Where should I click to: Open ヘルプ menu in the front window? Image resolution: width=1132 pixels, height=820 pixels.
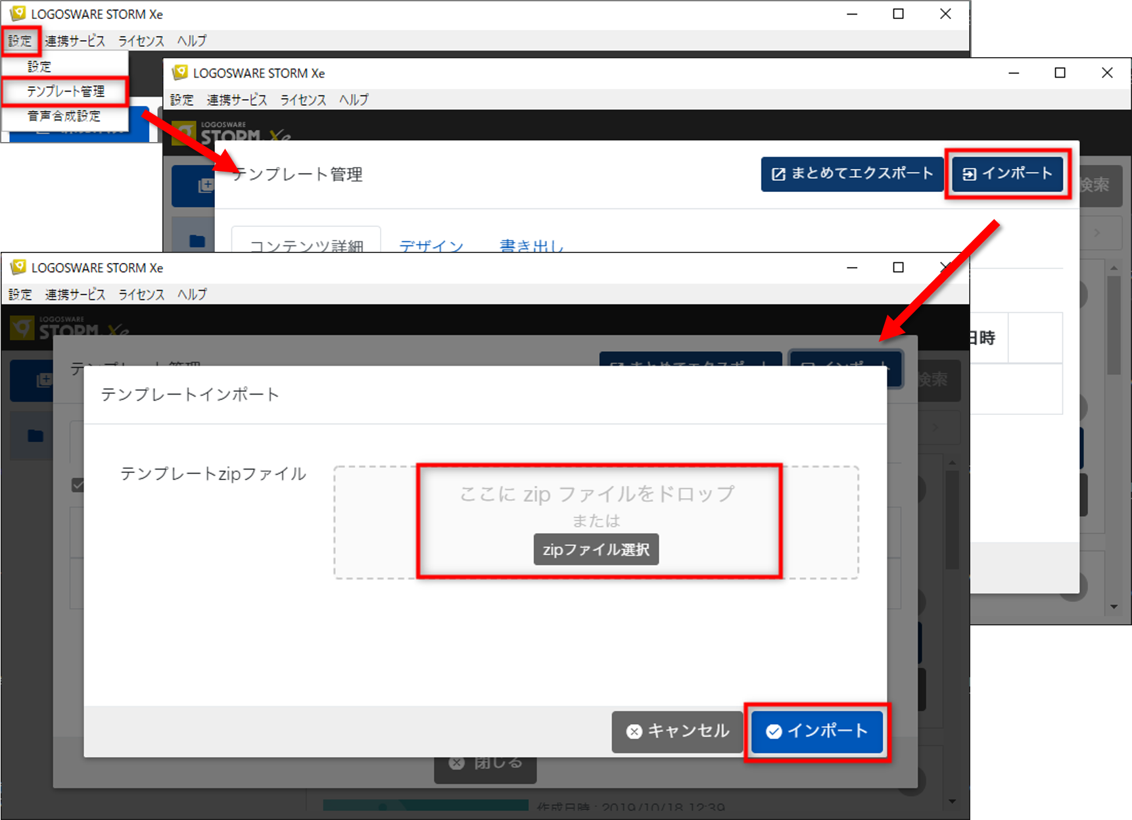192,295
